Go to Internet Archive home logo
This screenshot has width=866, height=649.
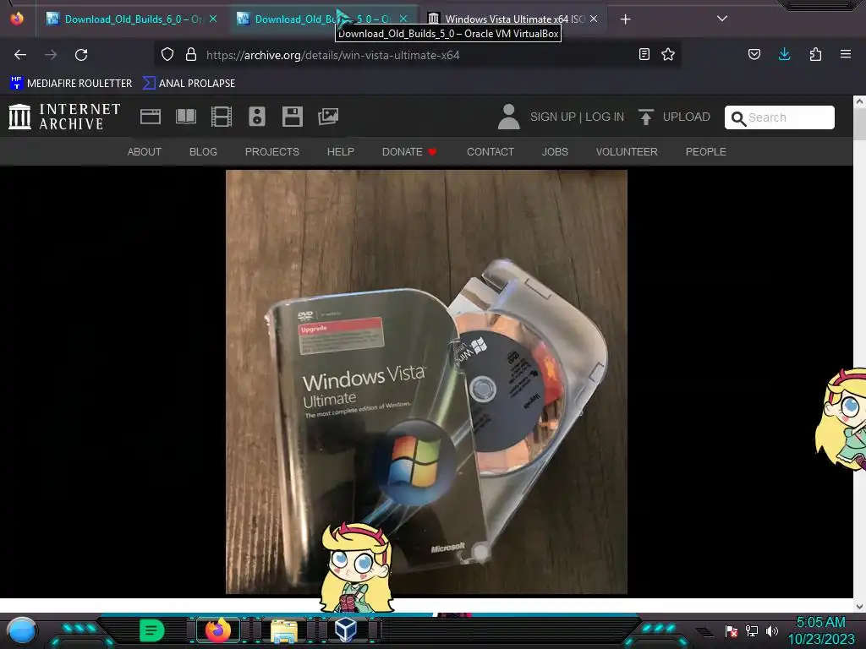point(64,117)
